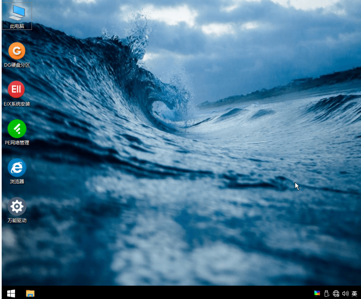
Task: Click the colorful display tray icon
Action: pyautogui.click(x=317, y=294)
